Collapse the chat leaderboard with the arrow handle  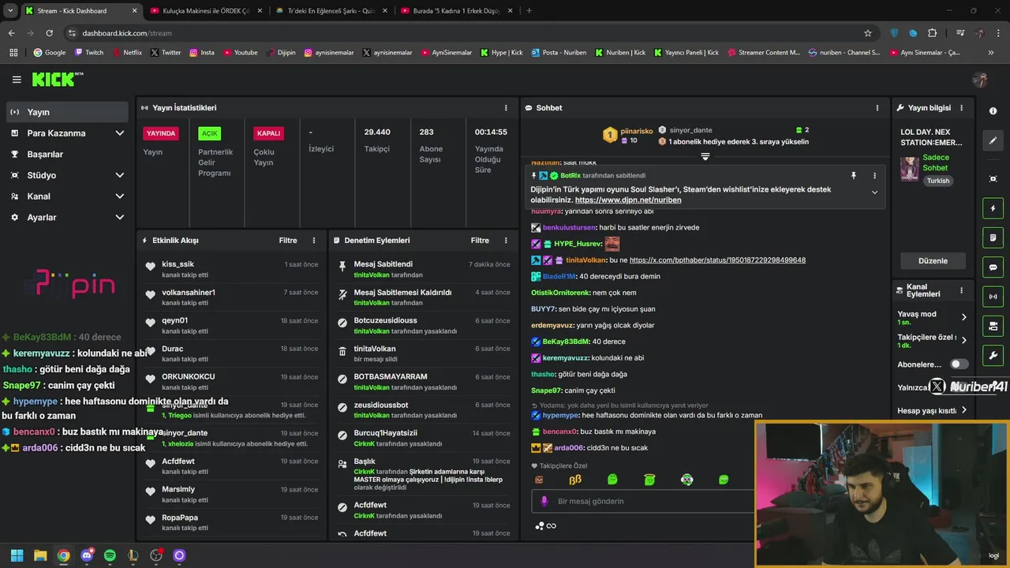pos(705,157)
